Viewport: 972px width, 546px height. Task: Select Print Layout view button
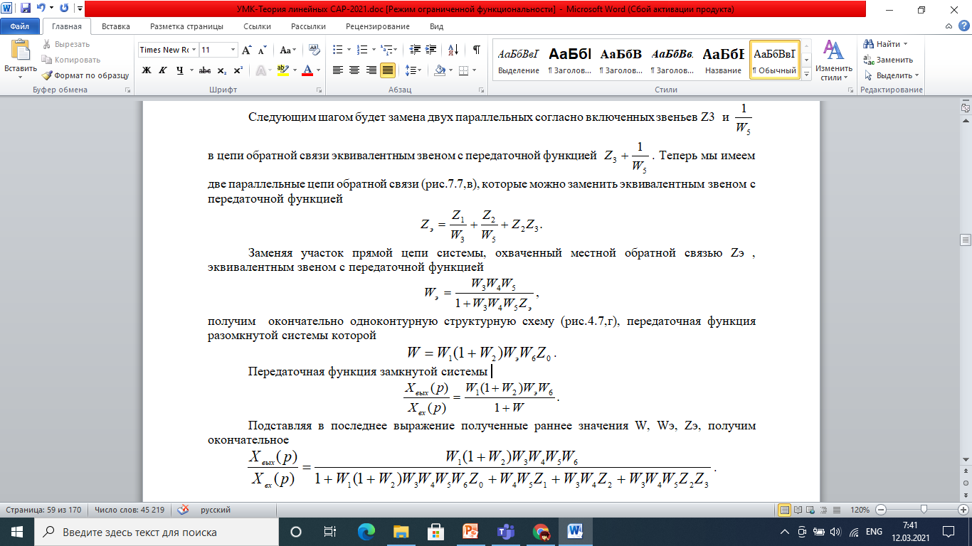pyautogui.click(x=785, y=510)
